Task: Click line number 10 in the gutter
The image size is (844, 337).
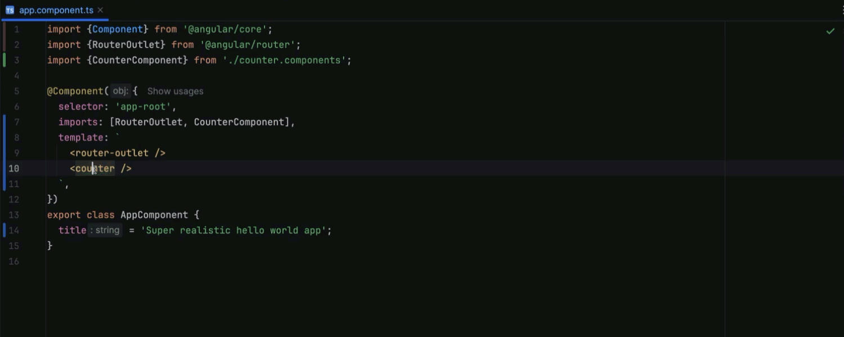Action: 14,168
